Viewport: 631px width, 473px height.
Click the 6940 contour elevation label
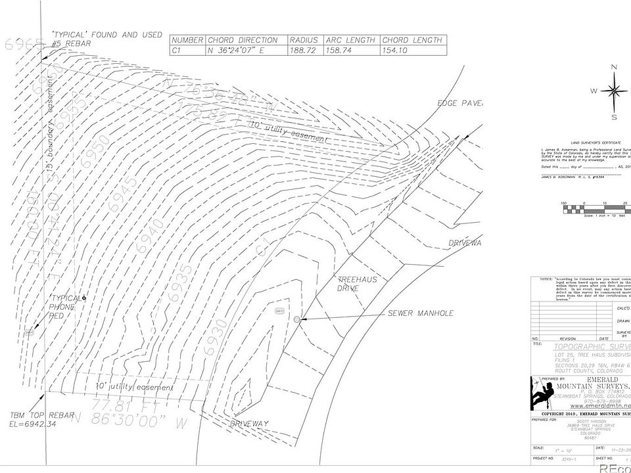[x=150, y=235]
